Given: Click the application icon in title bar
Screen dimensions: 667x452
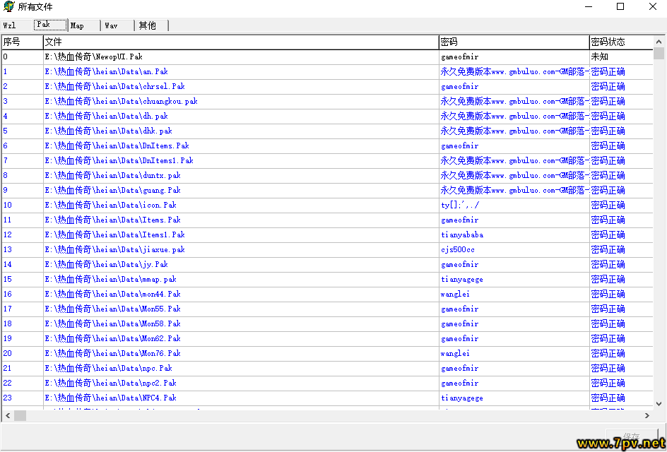Looking at the screenshot, I should (8, 7).
